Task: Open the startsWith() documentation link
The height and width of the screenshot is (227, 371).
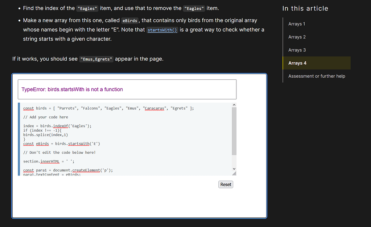Action: tap(162, 30)
